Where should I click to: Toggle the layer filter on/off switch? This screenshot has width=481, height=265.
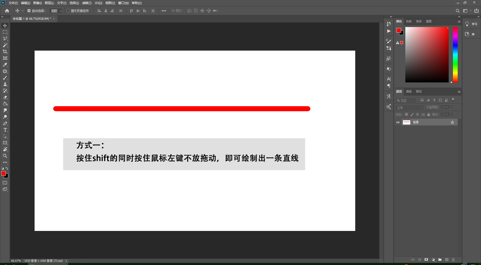tap(453, 99)
